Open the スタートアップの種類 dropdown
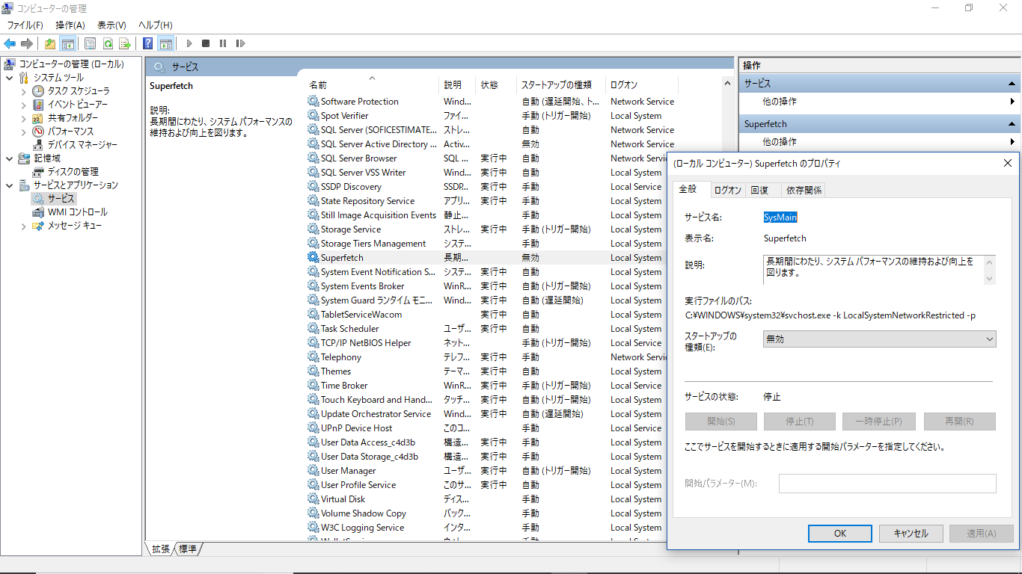1022x574 pixels. [x=879, y=339]
